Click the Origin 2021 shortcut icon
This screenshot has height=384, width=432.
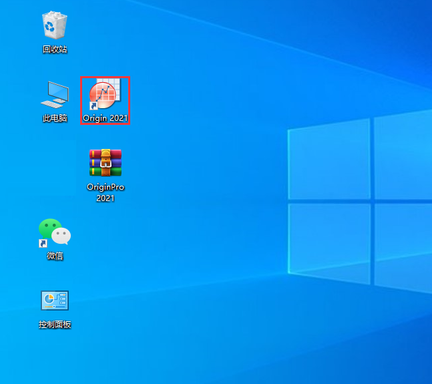[105, 95]
